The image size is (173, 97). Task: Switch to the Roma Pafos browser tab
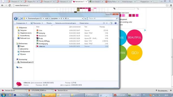pos(112,2)
